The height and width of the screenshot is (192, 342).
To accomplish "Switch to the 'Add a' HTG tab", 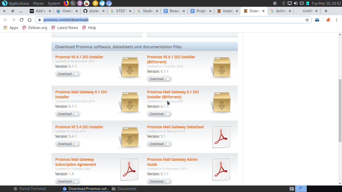I will click(x=40, y=11).
